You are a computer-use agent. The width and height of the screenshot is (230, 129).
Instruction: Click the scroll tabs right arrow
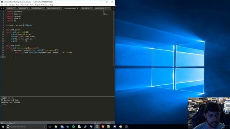pos(3,8)
